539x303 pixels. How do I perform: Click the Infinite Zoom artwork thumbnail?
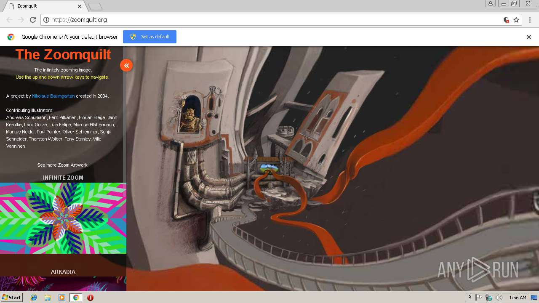click(63, 218)
